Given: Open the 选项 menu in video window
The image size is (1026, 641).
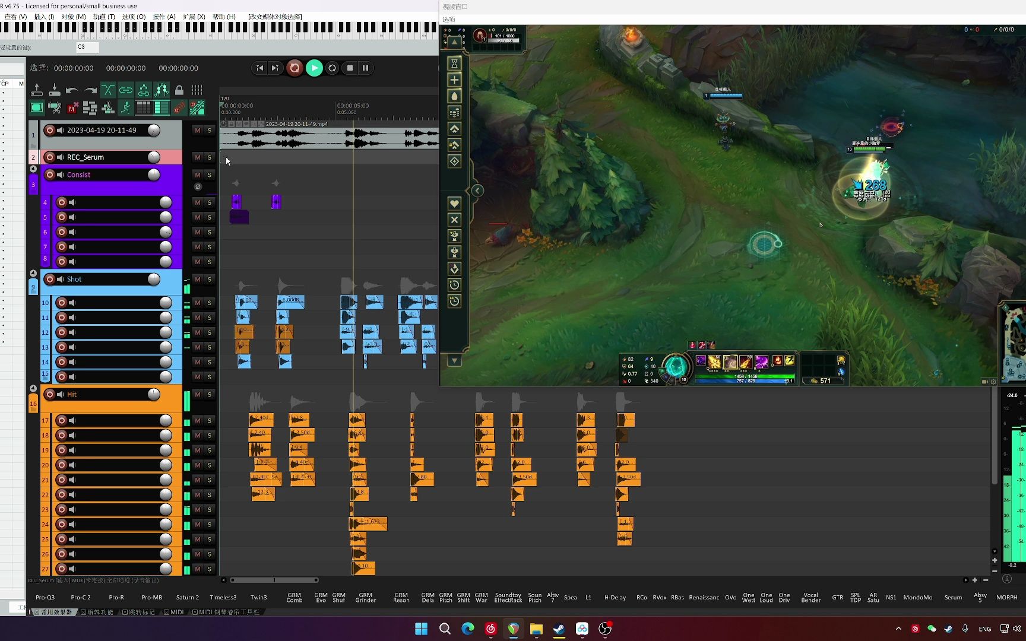Looking at the screenshot, I should click(x=449, y=20).
